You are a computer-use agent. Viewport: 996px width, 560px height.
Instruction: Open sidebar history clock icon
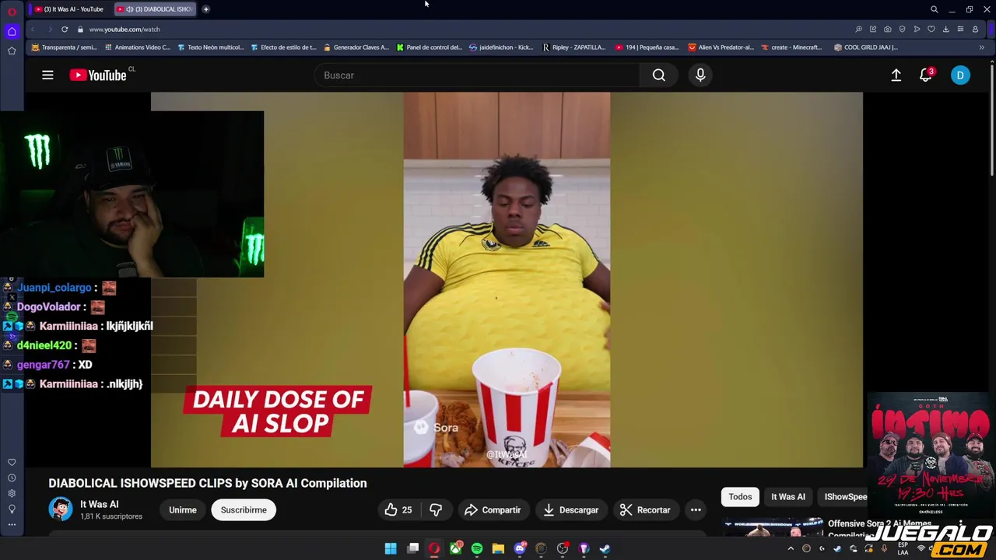(12, 478)
